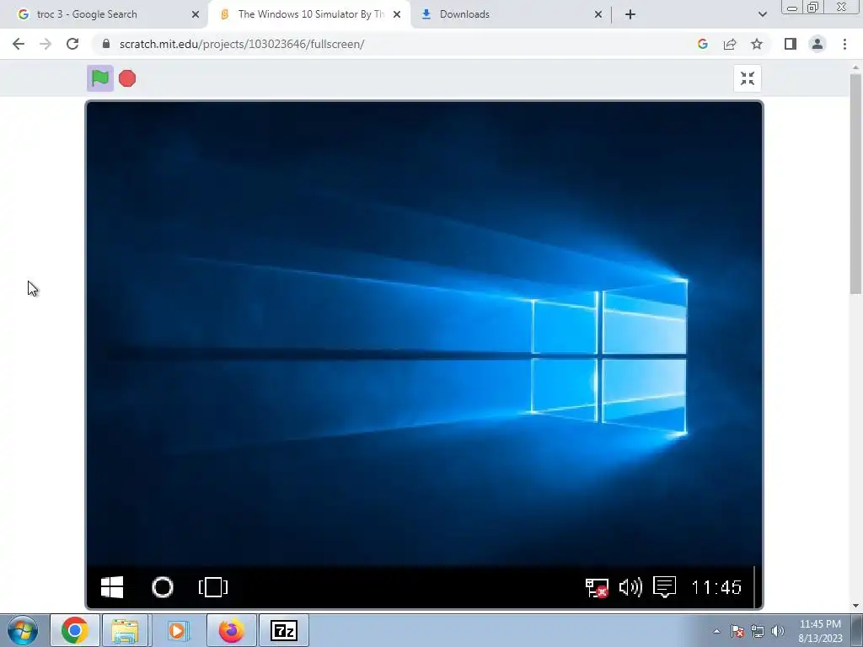Viewport: 863px width, 647px height.
Task: Reload the current page
Action: click(x=72, y=44)
